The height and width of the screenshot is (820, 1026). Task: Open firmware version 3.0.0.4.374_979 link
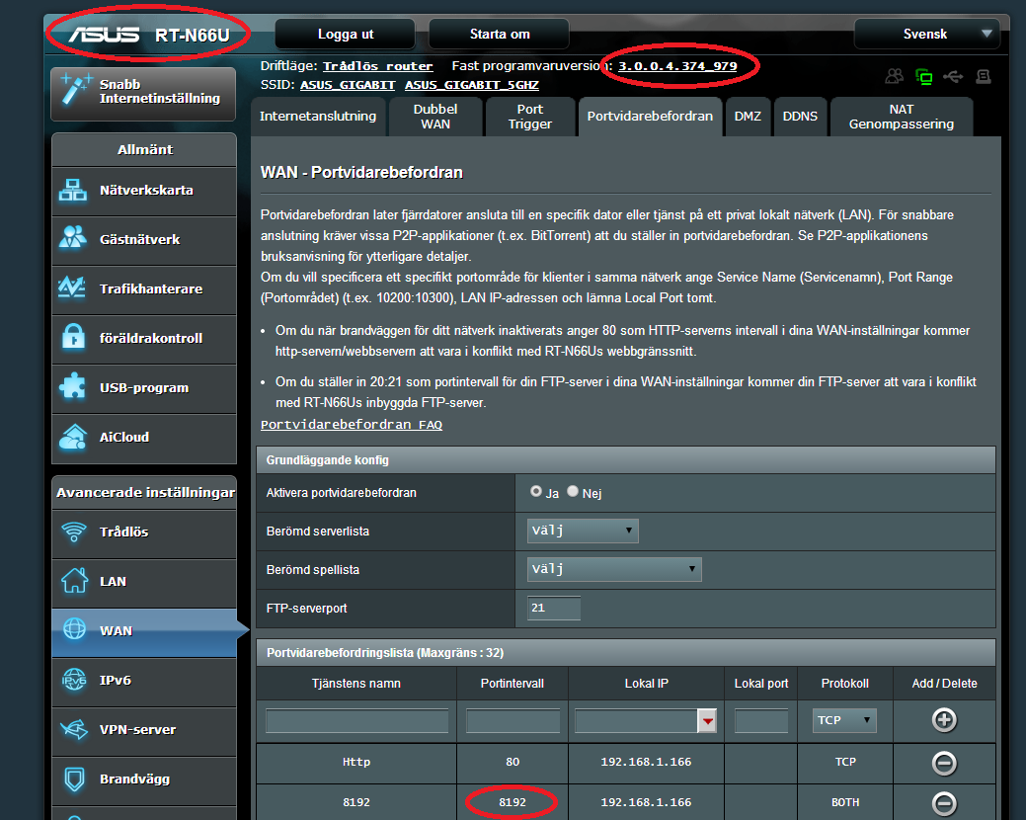(677, 66)
